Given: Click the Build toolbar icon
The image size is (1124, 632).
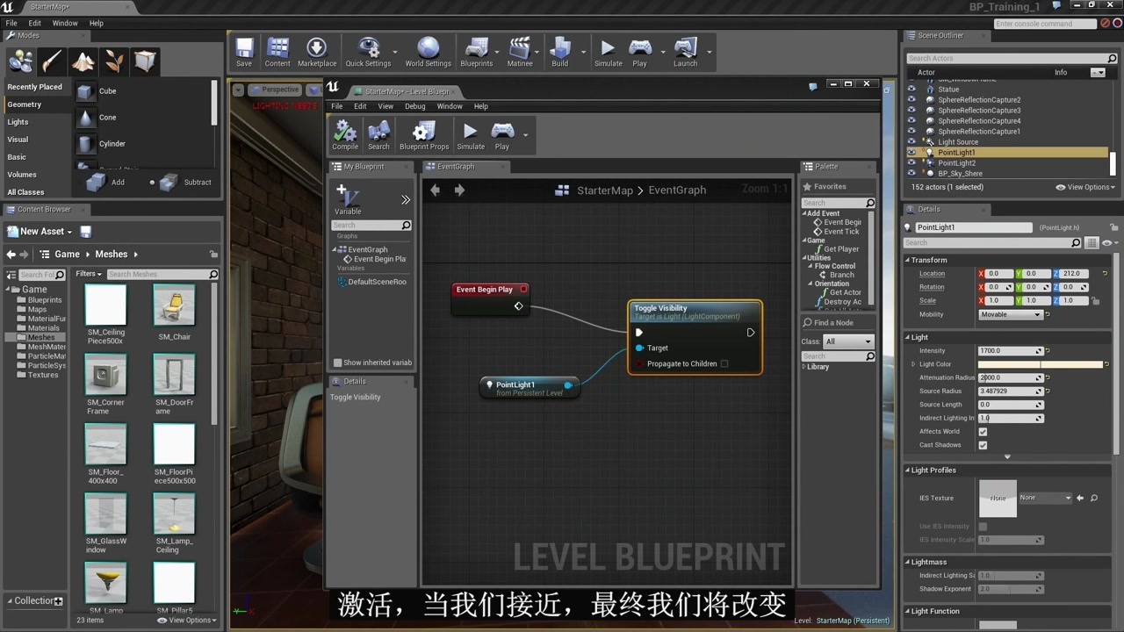Looking at the screenshot, I should [x=560, y=52].
